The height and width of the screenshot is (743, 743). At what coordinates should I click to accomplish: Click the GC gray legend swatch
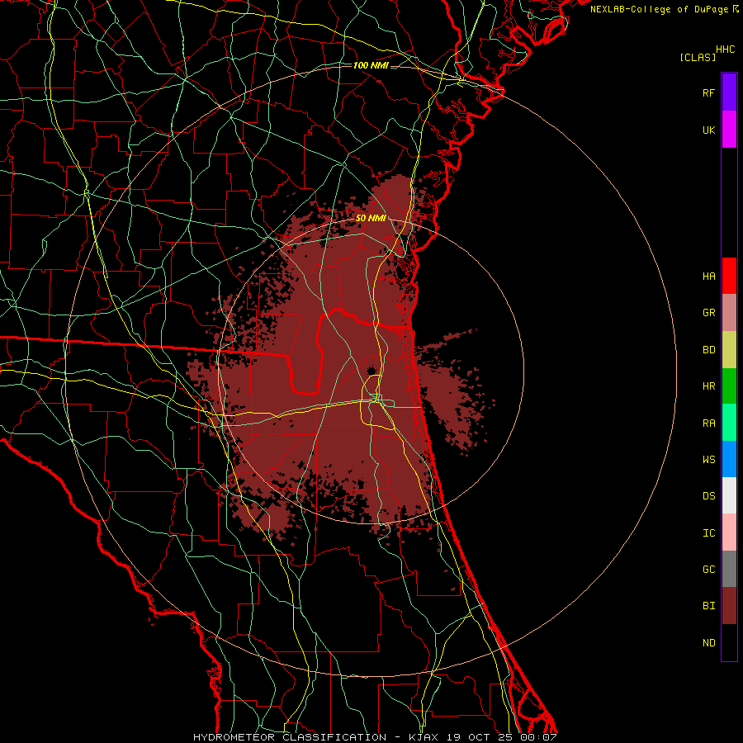729,569
